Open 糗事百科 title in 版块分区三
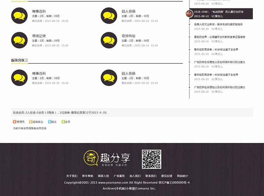Screen dimensions: 264x196 click(39, 73)
